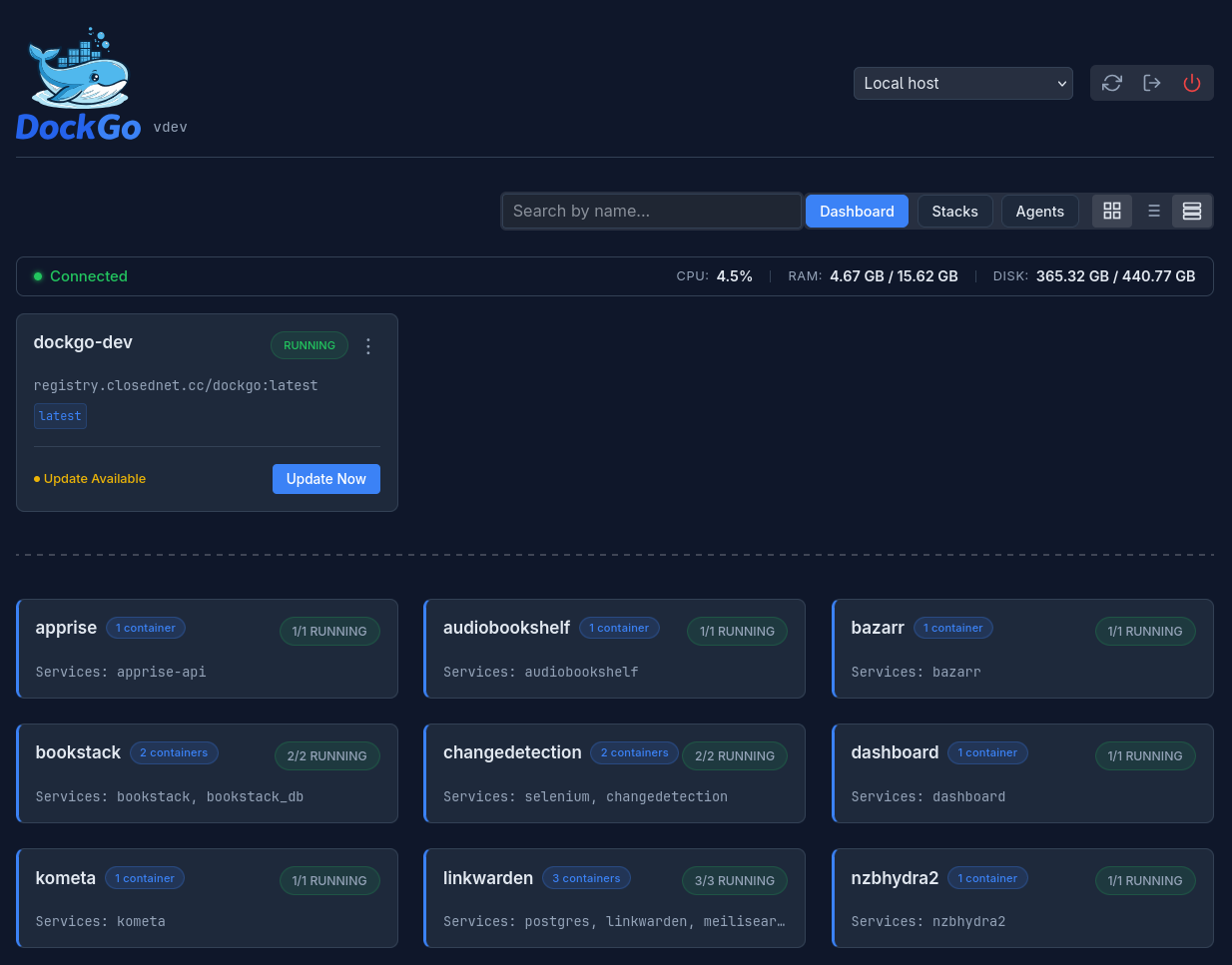Click the 3/3 RUNNING badge on linkwarden

point(735,880)
